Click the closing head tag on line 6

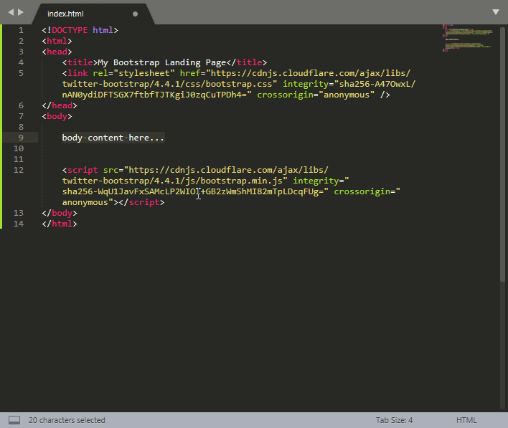(x=60, y=105)
